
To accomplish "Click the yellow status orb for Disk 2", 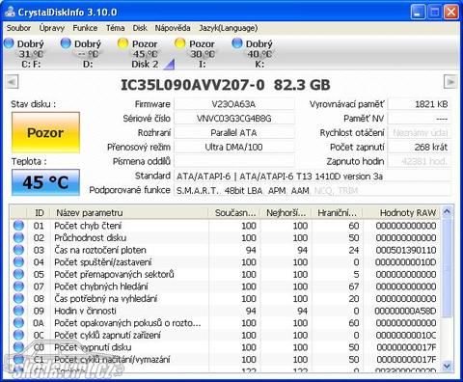I will point(123,42).
